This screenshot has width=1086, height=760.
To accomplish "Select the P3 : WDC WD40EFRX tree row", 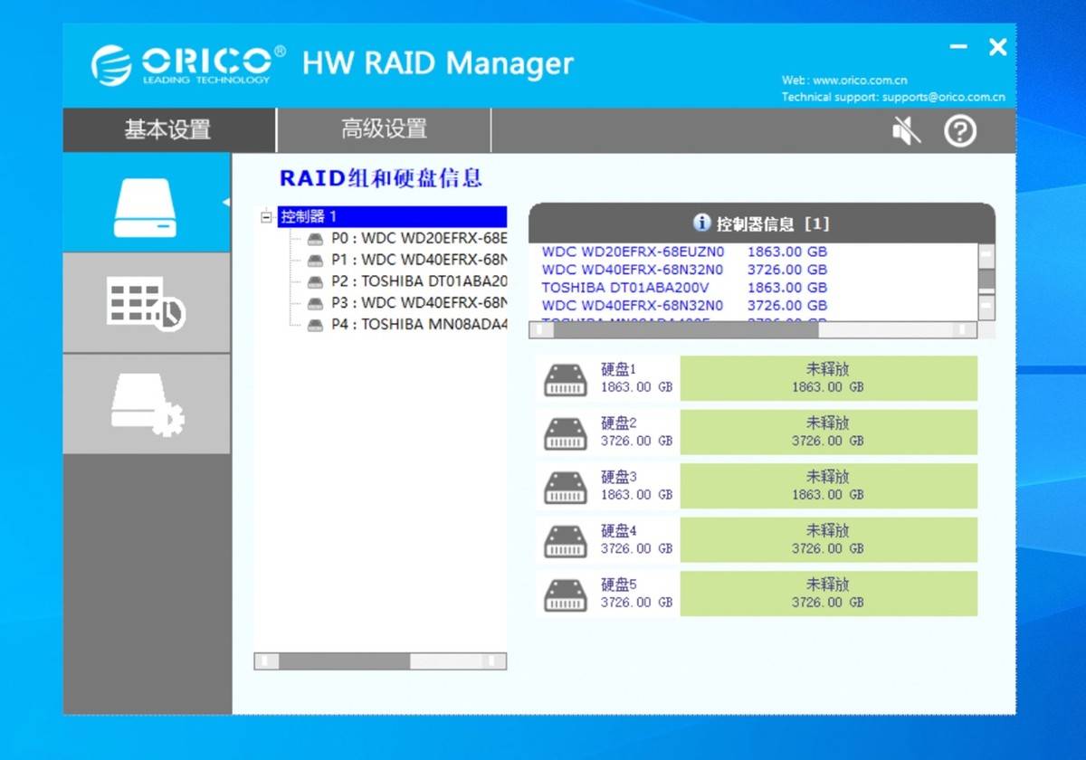I will click(419, 303).
